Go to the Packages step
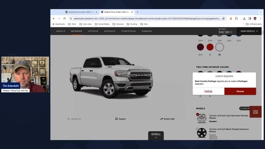 pos(110,31)
